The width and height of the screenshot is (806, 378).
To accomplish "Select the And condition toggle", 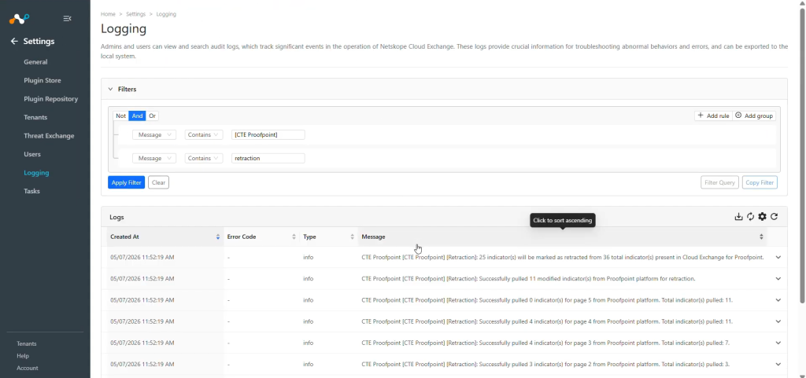I will point(137,116).
